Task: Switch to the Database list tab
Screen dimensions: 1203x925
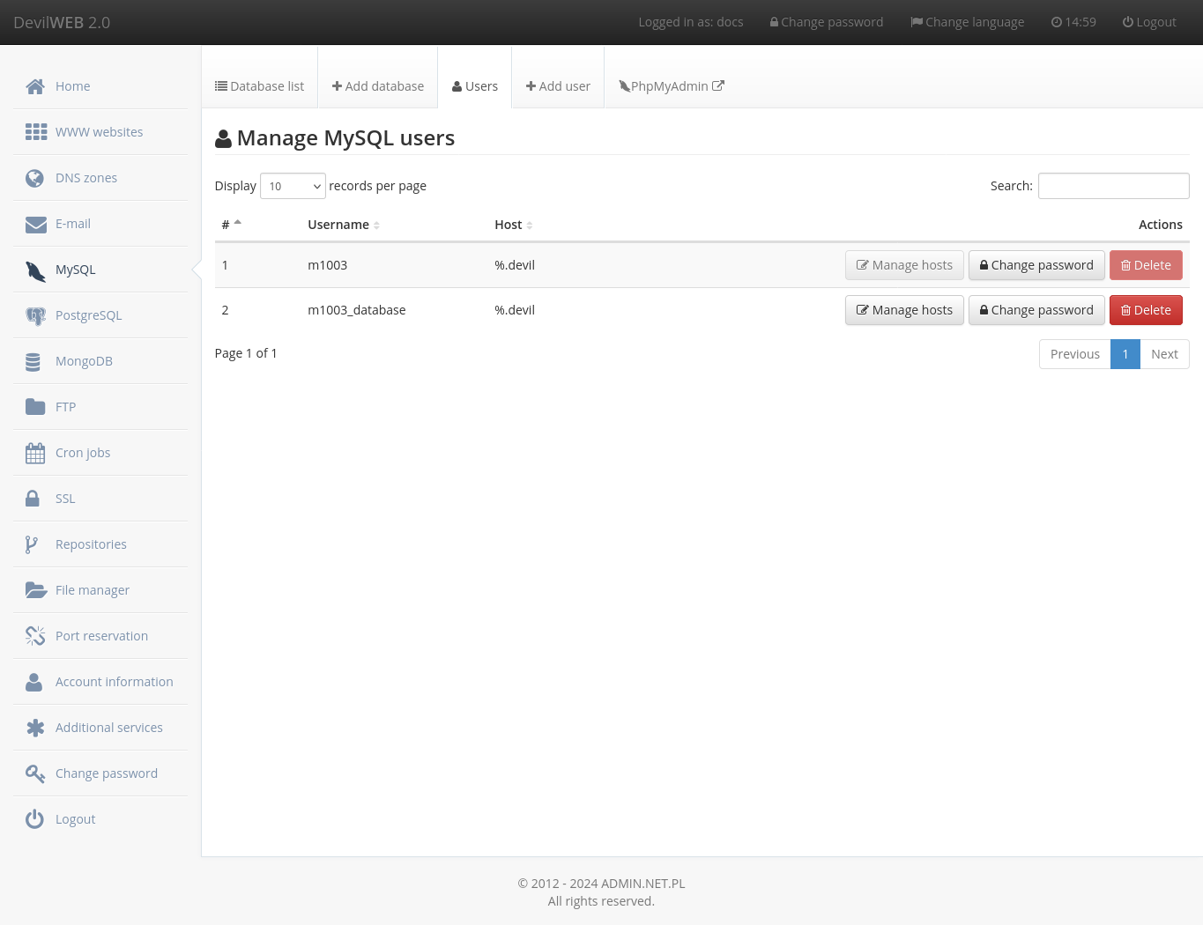Action: pos(259,85)
